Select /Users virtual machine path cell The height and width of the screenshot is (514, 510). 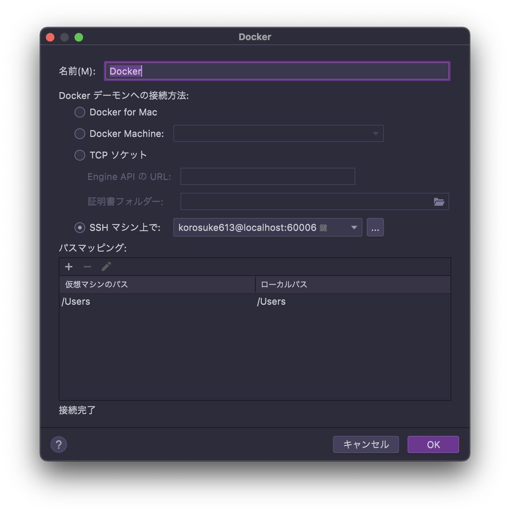tap(157, 301)
